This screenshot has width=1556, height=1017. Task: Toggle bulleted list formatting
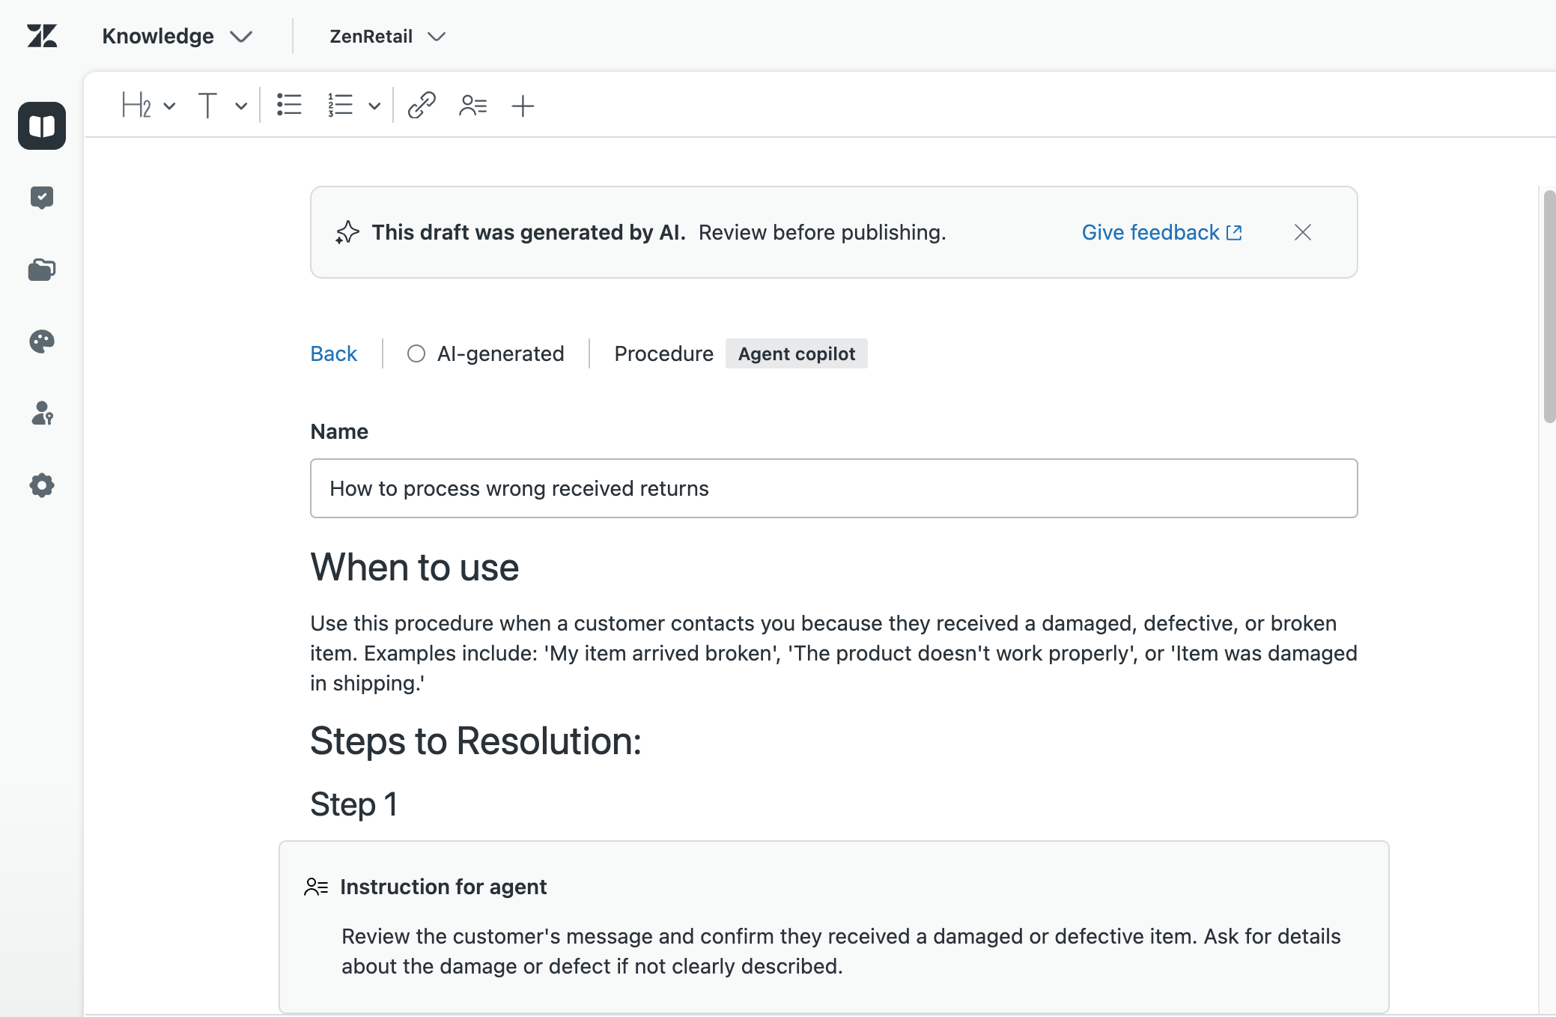(289, 106)
